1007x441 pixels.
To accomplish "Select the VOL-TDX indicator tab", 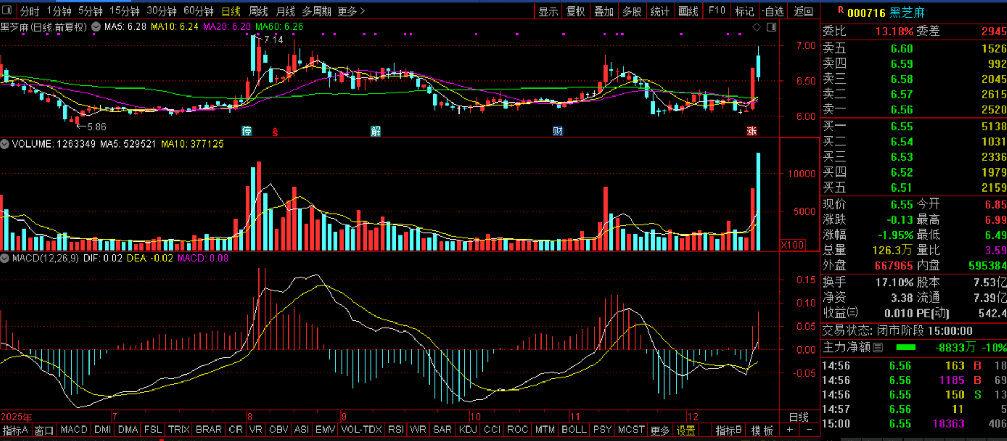I will pyautogui.click(x=361, y=430).
